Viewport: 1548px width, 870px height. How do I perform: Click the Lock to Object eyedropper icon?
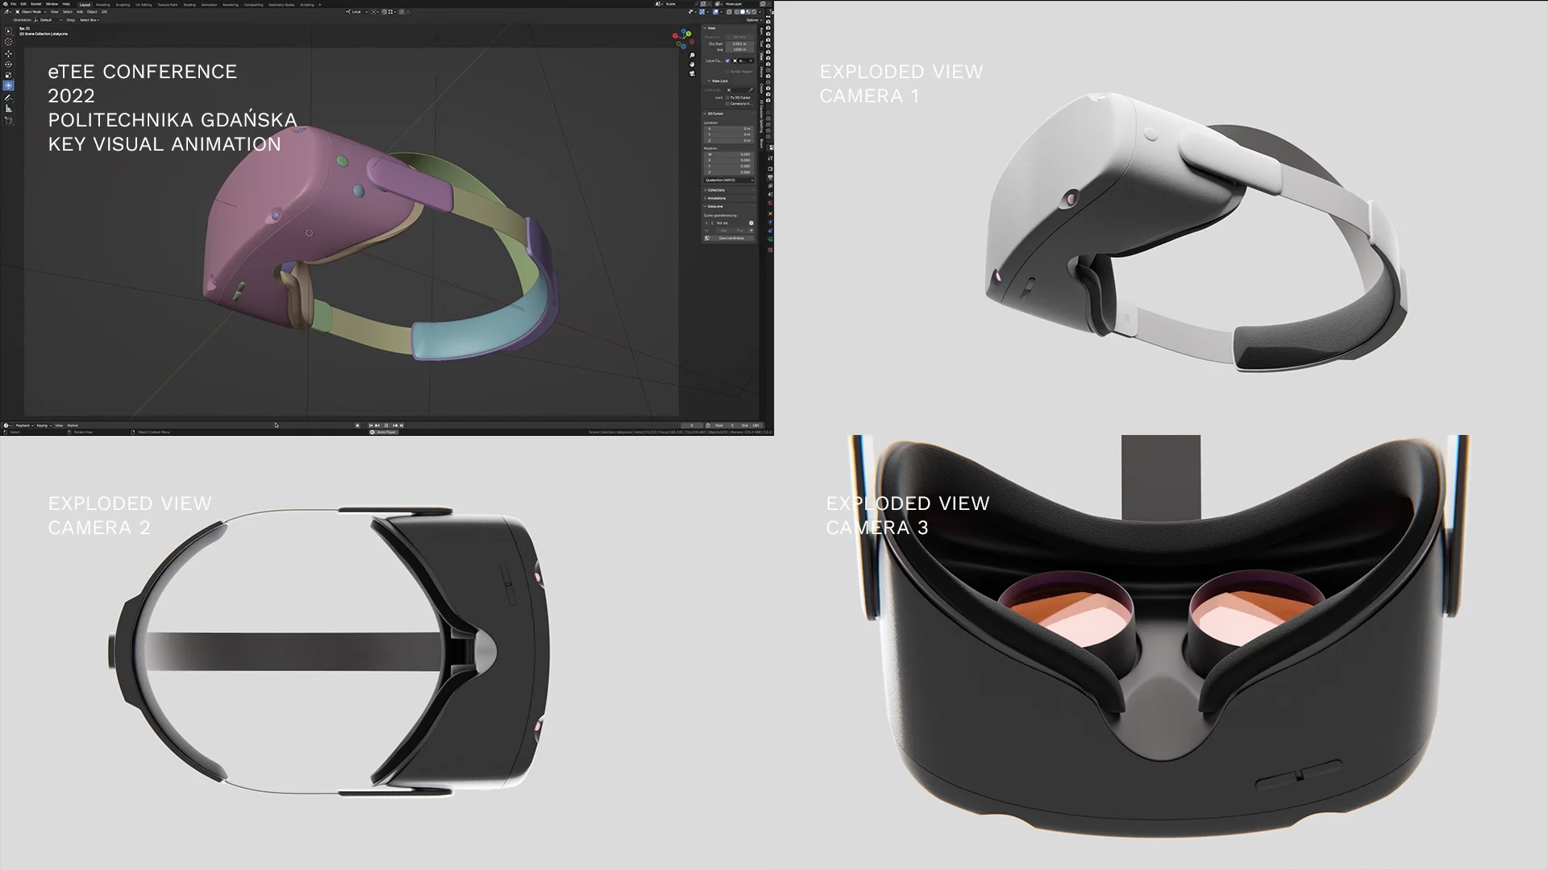751,90
